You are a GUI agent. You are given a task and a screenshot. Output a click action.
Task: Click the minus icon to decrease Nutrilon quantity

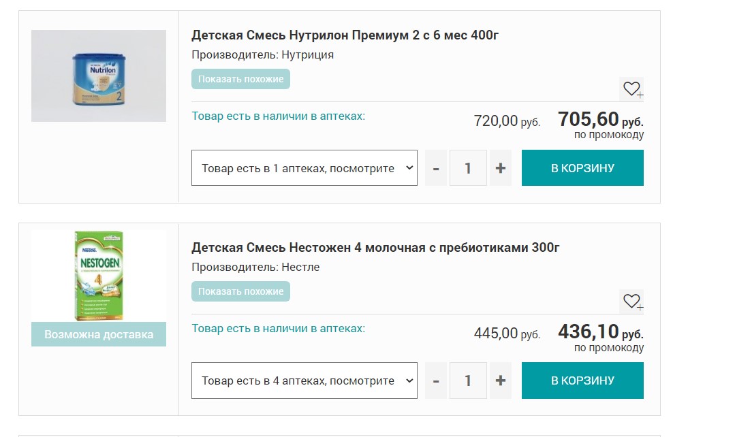tap(435, 167)
